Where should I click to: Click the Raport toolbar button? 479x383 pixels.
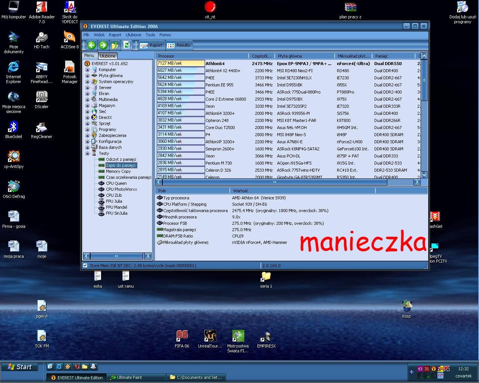coord(151,45)
